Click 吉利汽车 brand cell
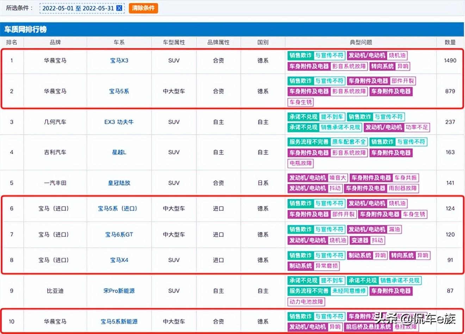465x334 pixels. point(55,152)
